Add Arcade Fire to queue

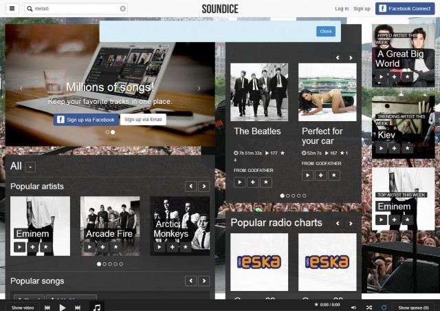(x=102, y=247)
